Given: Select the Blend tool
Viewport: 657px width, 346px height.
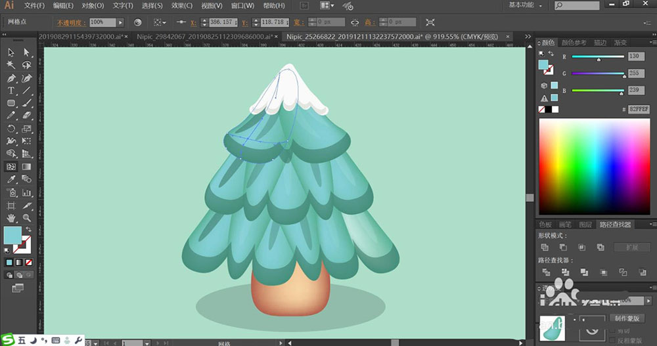Looking at the screenshot, I should tap(26, 179).
